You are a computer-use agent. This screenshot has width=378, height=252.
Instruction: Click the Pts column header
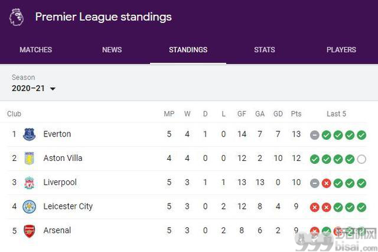(x=296, y=114)
